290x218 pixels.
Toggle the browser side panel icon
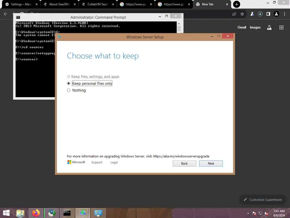point(268,14)
